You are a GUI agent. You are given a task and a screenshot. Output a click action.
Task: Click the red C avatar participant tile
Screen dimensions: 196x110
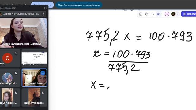pos(7,58)
